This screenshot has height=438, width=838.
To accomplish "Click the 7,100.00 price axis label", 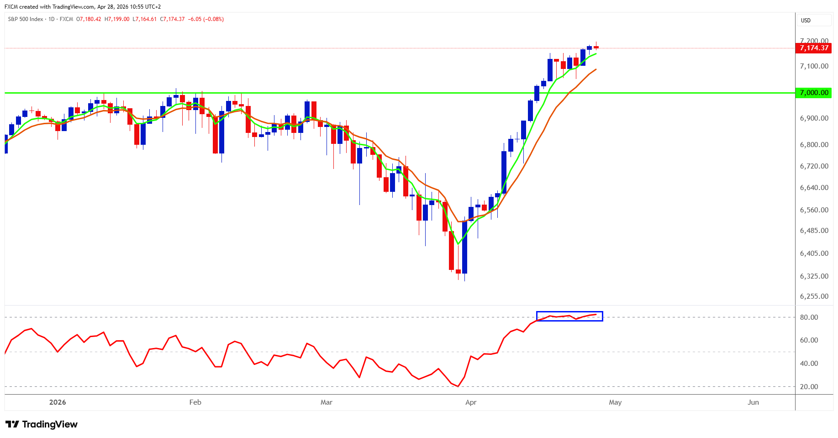I will tap(814, 66).
